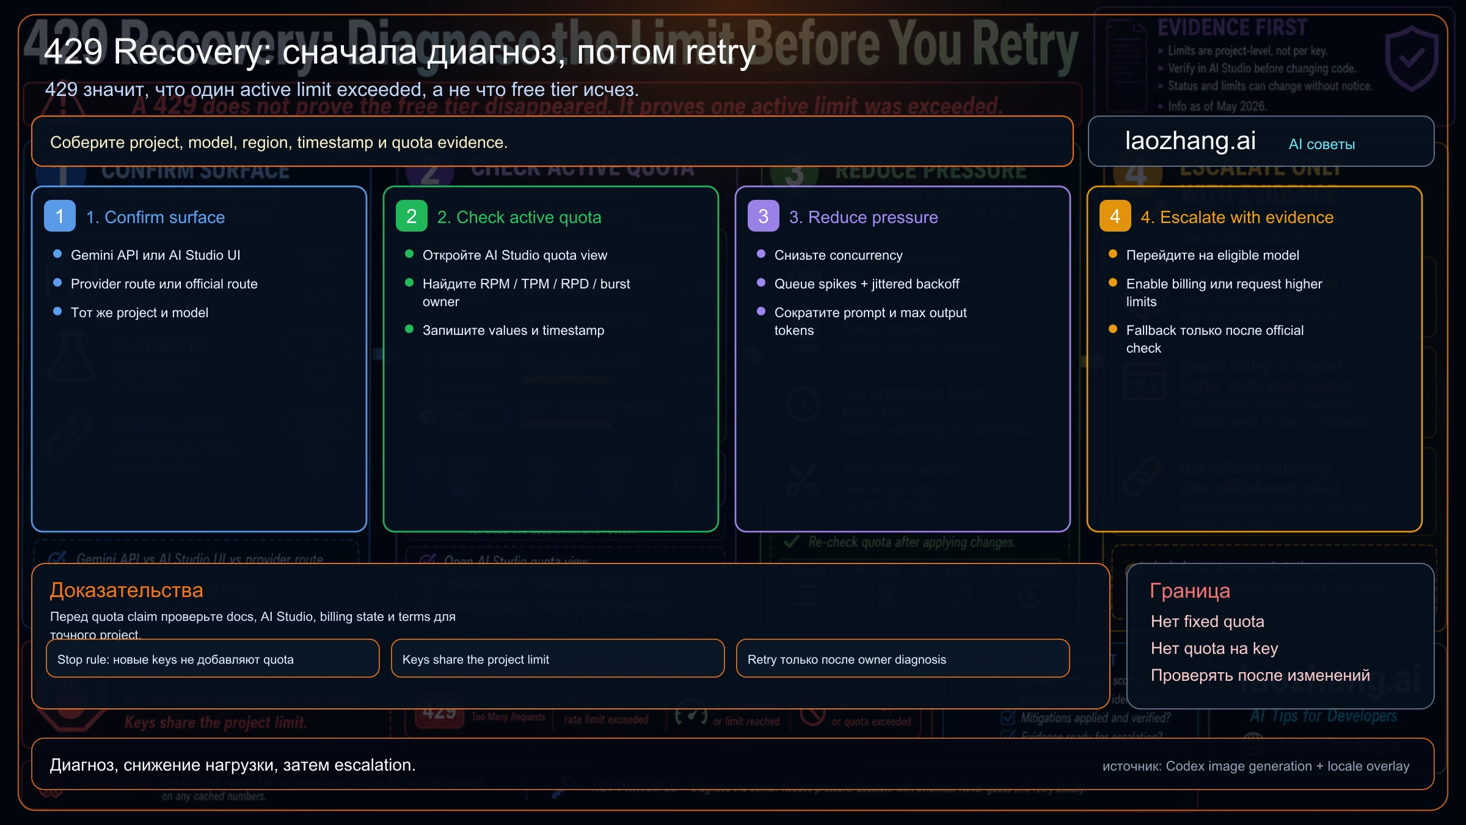Click bullet 'Fallback только после official check'
This screenshot has height=825, width=1466.
(x=1215, y=339)
